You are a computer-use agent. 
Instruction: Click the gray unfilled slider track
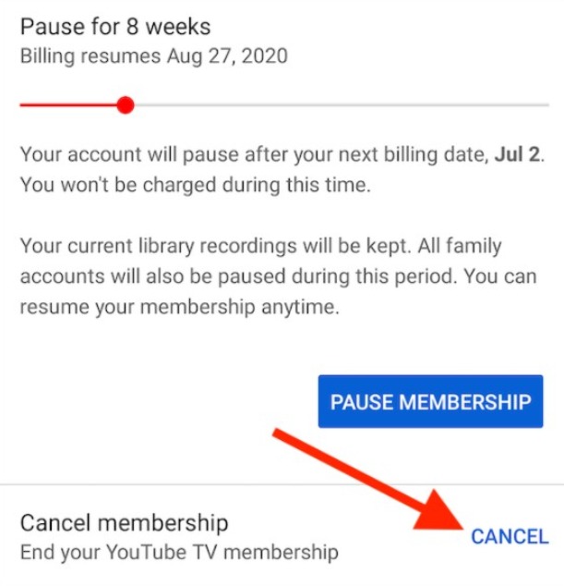pos(342,105)
